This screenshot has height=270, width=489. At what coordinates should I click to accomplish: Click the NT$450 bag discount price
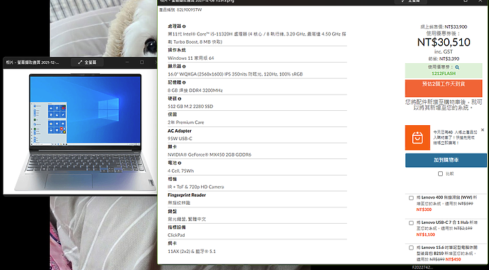[x=453, y=259]
